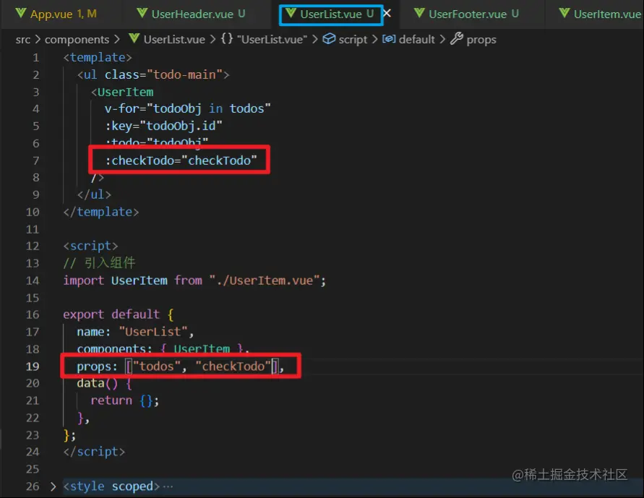
Task: Click the Vue icon on App.vue tab
Action: tap(20, 13)
